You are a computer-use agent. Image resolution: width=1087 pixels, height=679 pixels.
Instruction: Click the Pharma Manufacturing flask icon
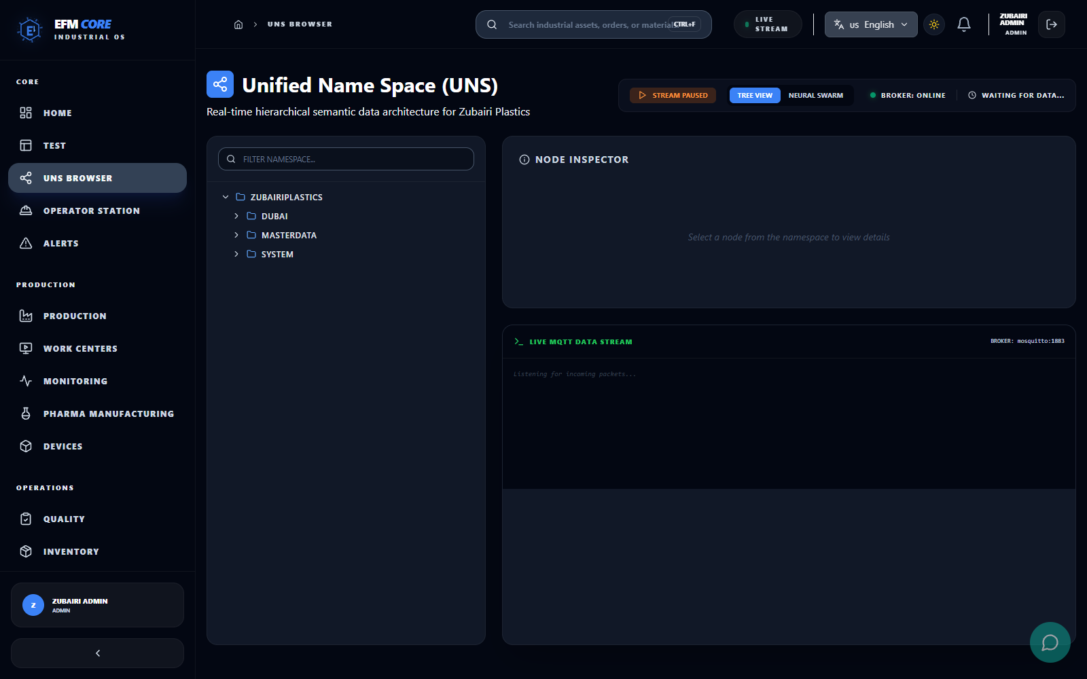(26, 414)
